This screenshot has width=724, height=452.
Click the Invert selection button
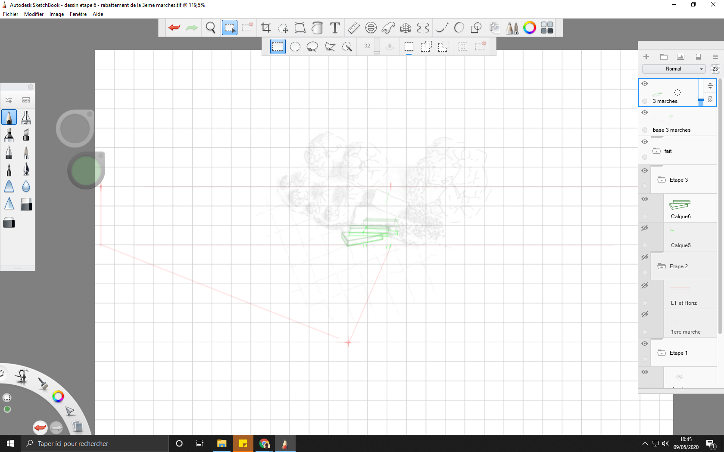(x=463, y=46)
